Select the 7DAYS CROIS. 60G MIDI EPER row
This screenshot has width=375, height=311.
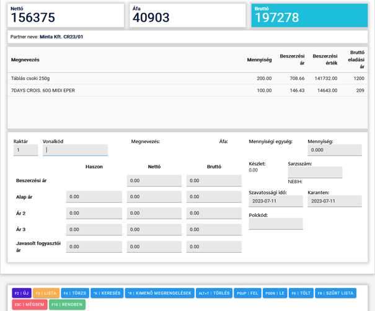(187, 90)
